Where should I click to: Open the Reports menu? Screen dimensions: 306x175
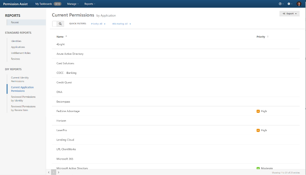[90, 4]
